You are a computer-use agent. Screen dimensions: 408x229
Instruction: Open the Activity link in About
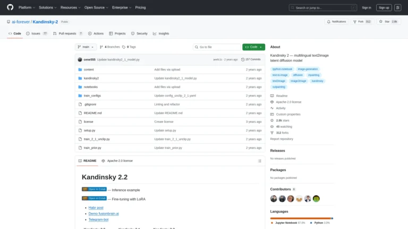[x=280, y=108]
